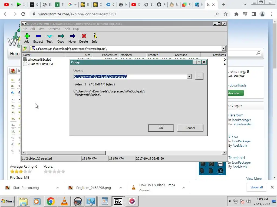This screenshot has height=207, width=277.
Task: Bookmark this page with the star icon
Action: pyautogui.click(x=226, y=14)
